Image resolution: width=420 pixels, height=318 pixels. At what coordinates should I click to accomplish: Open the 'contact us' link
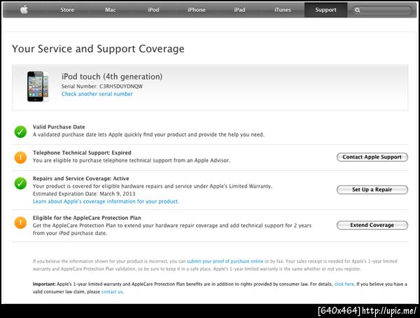point(112,291)
